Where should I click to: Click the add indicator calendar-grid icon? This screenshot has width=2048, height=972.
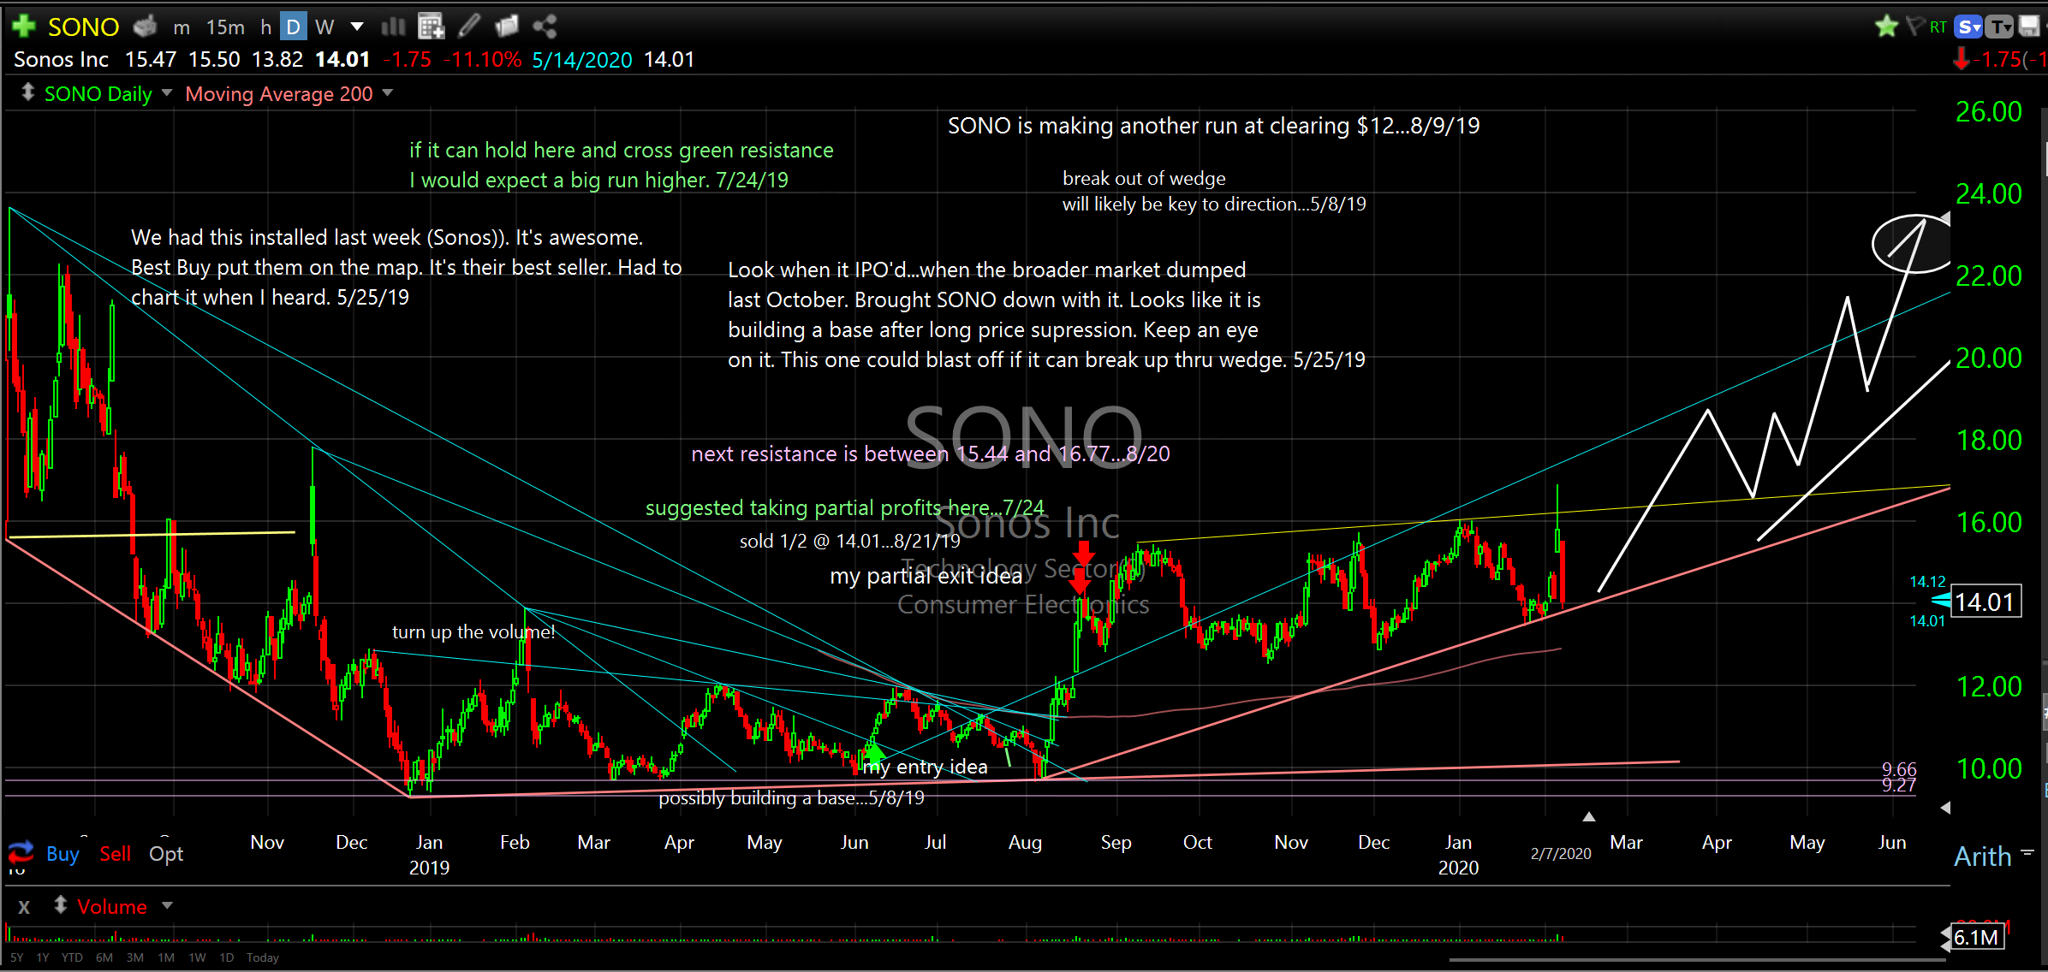click(431, 27)
